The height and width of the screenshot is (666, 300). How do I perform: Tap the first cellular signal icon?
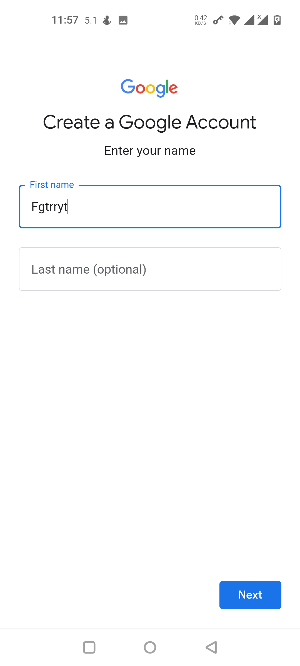249,20
